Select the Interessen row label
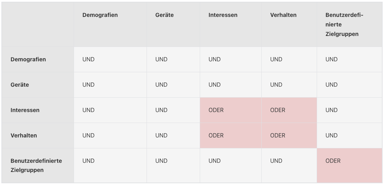Image resolution: width=384 pixels, height=185 pixels. 25,110
